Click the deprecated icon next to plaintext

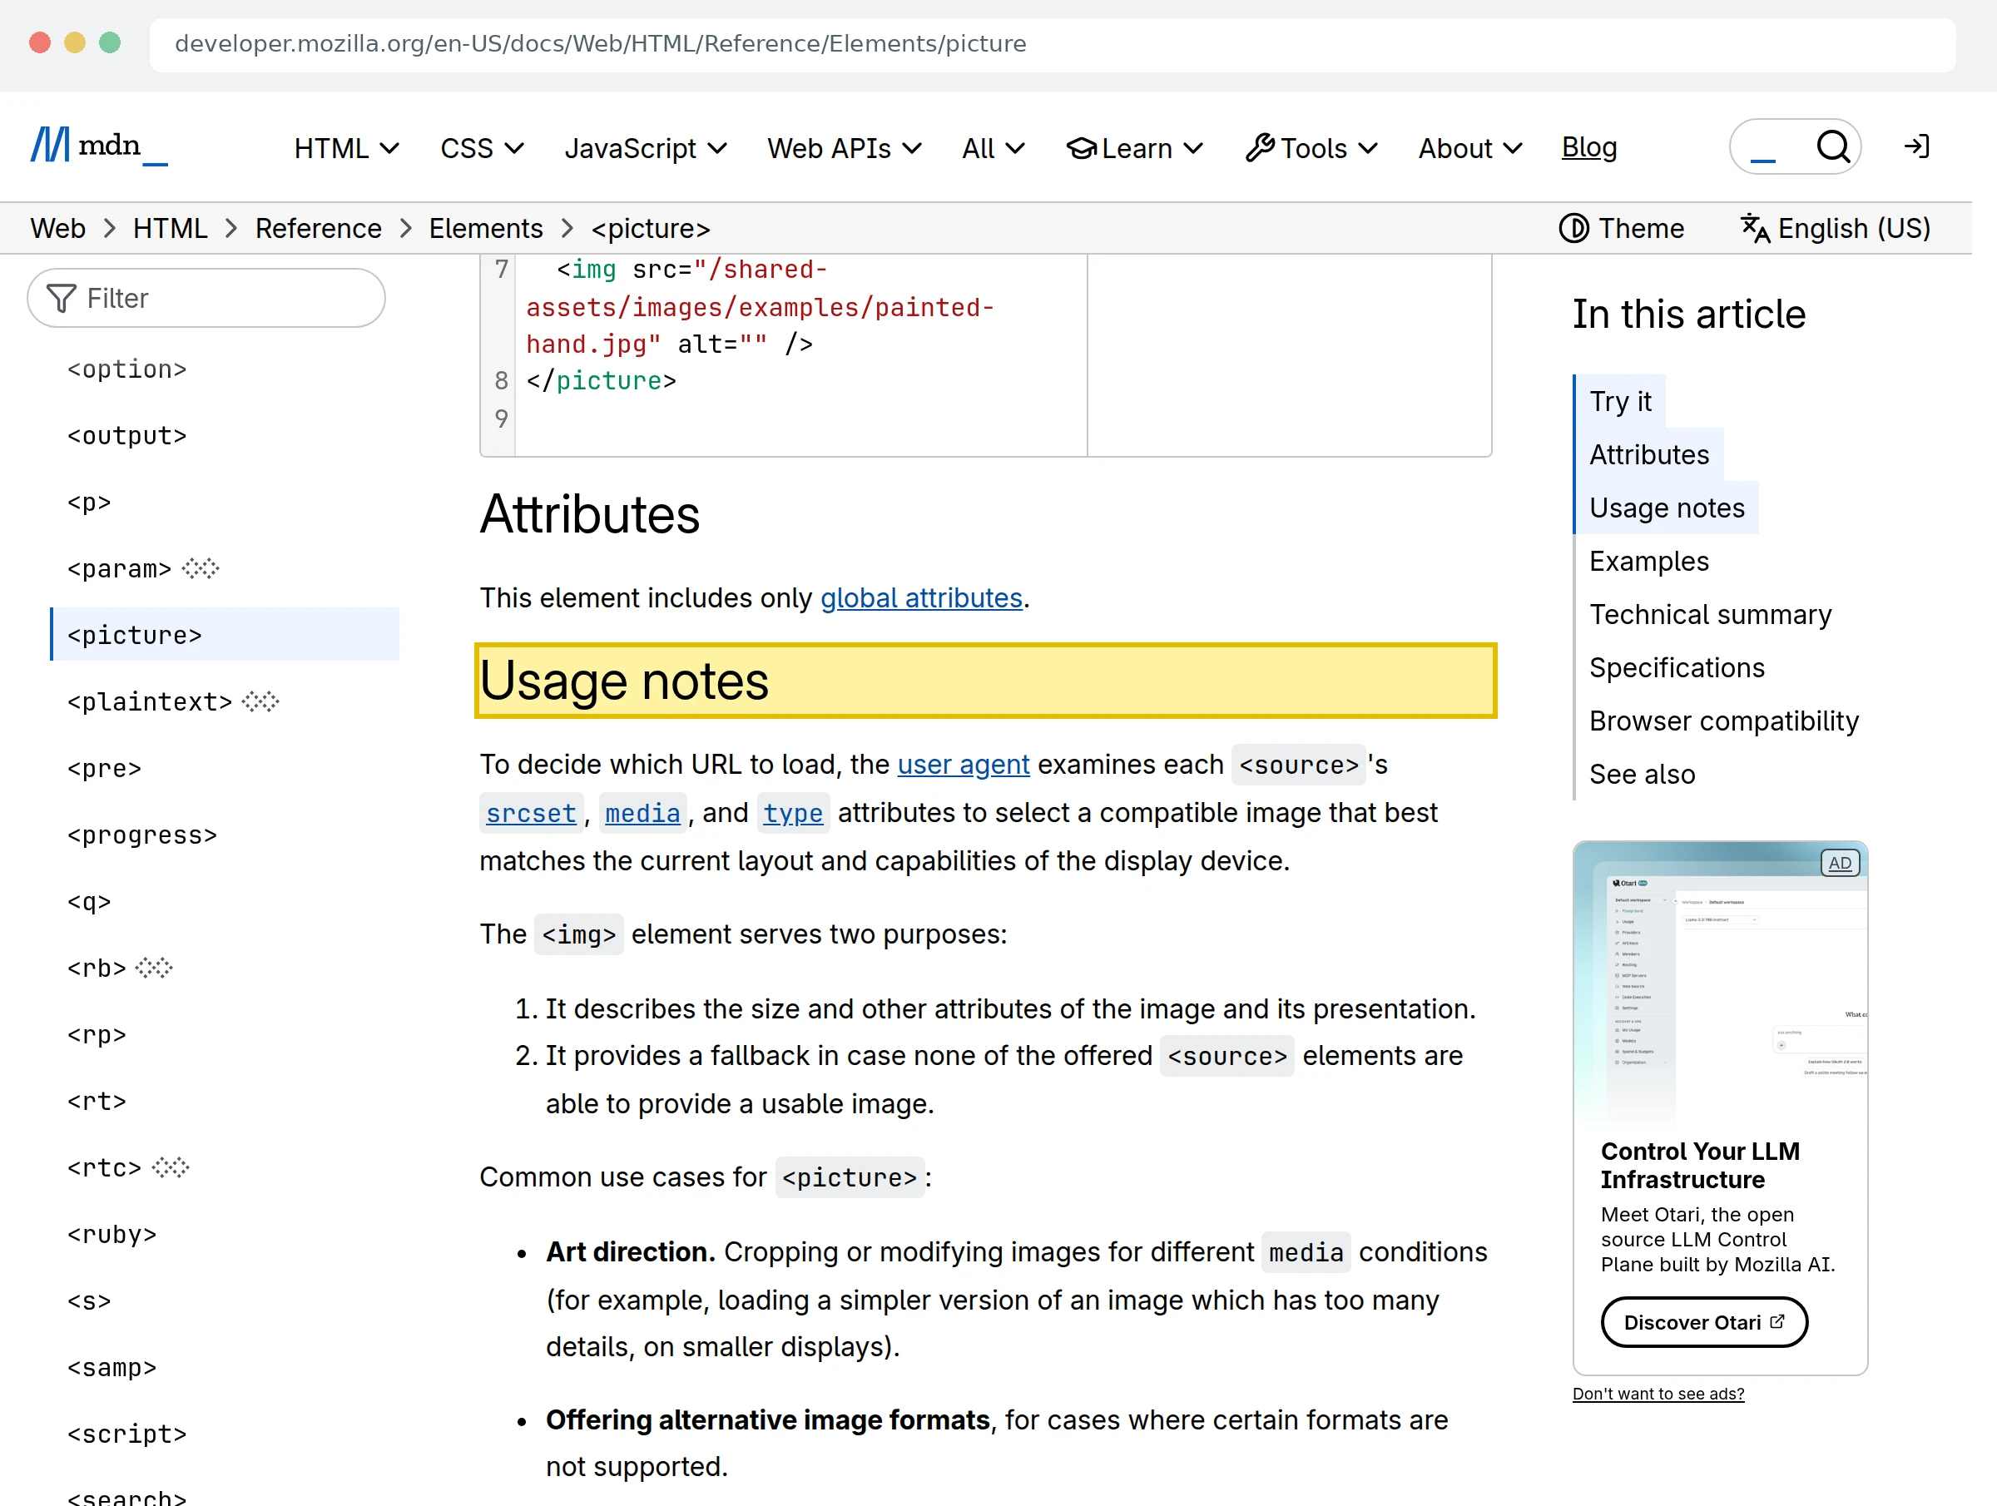pyautogui.click(x=261, y=701)
